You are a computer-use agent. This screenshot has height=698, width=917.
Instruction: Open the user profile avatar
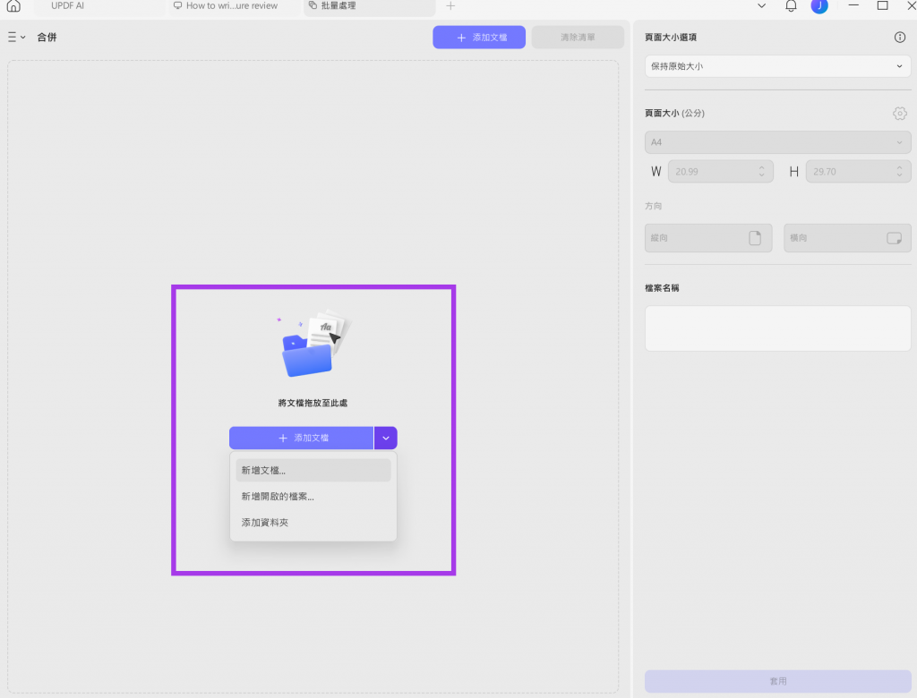tap(819, 6)
